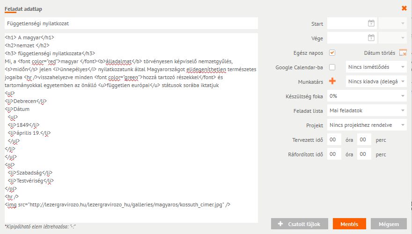Click the '<h1> A magyar</h1>' line
This screenshot has height=234, width=412.
pos(29,37)
